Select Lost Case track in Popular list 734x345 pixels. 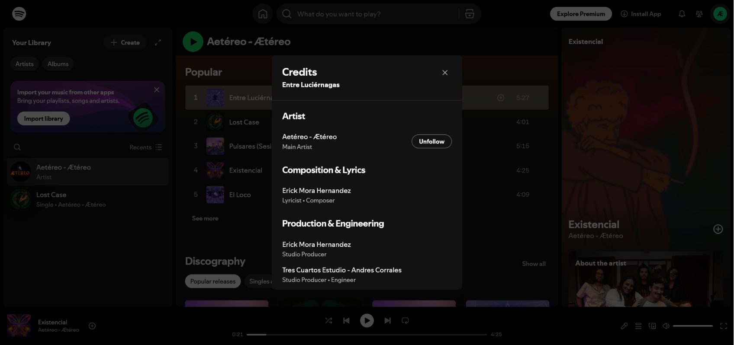[244, 122]
